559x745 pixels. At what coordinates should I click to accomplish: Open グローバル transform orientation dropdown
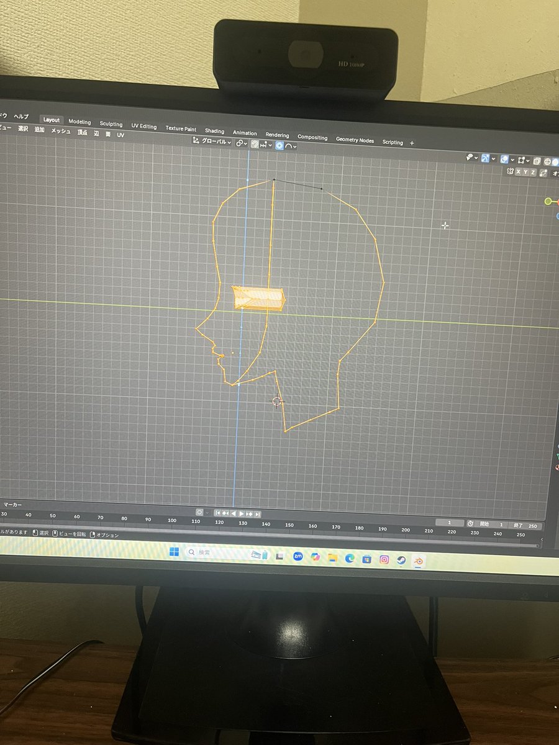(x=212, y=142)
